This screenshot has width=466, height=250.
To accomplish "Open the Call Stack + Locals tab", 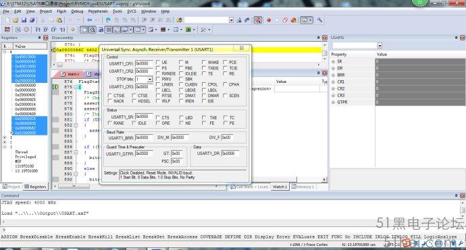I will (x=249, y=187).
